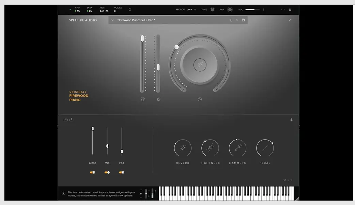
Task: Toggle the Pad signal off
Action: point(122,172)
